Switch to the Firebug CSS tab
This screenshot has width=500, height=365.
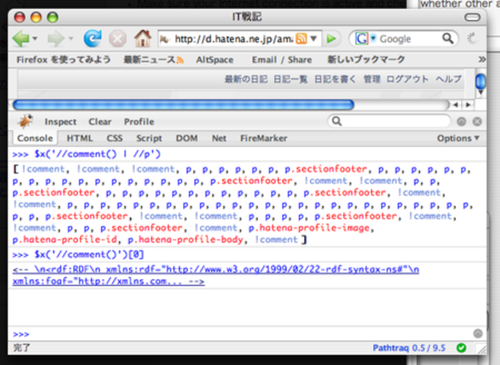click(115, 138)
